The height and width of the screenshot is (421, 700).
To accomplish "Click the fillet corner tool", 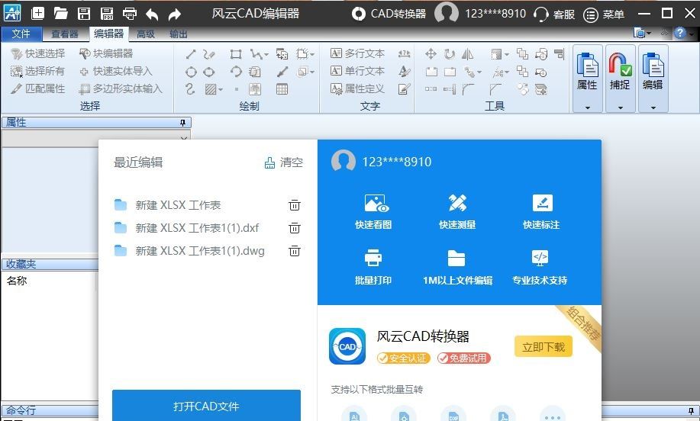I will pos(468,89).
